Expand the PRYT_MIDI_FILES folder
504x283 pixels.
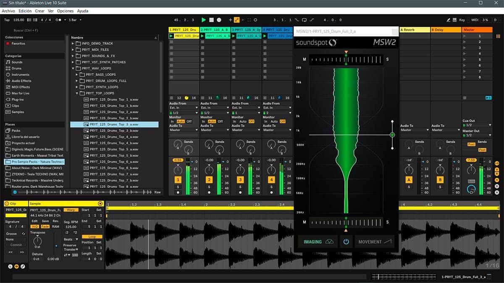point(73,50)
